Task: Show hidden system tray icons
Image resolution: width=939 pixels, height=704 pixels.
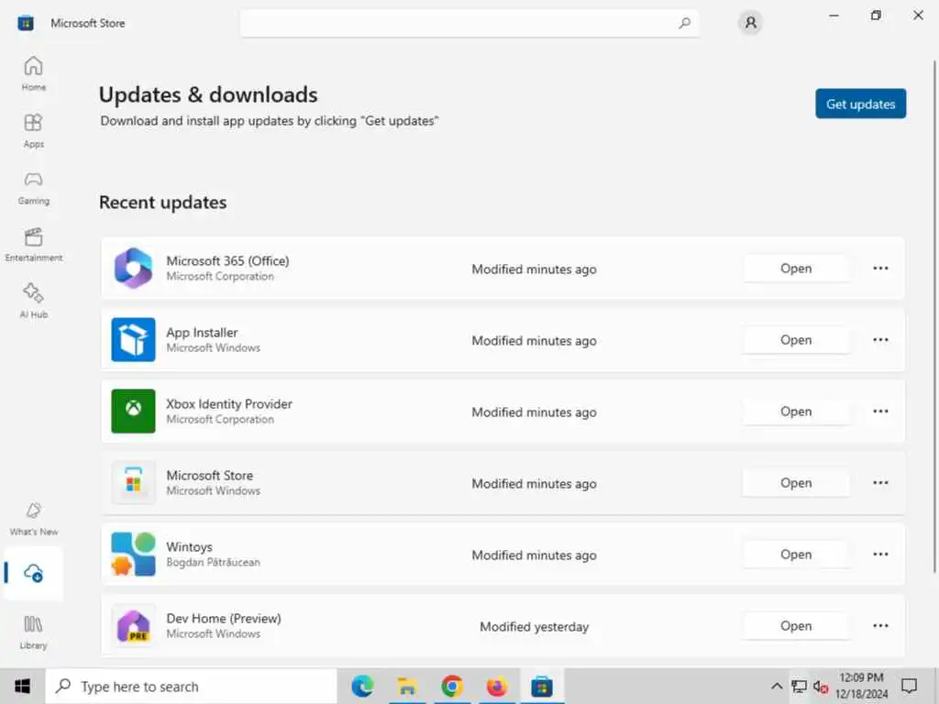Action: click(776, 686)
